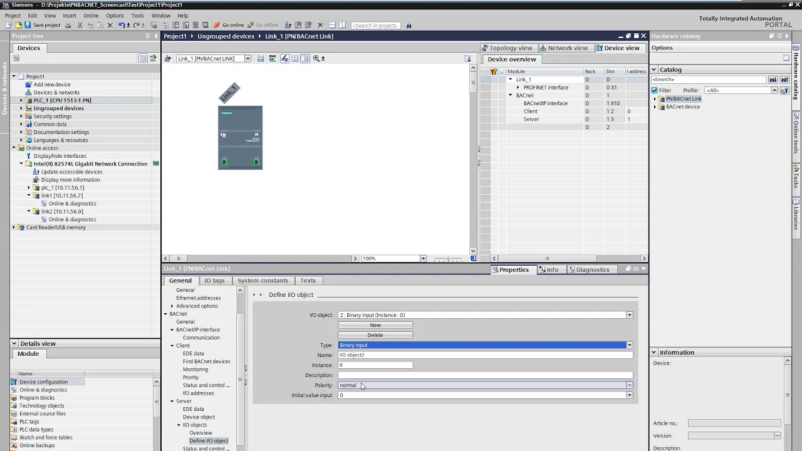
Task: Toggle the Filter checkbox in catalog
Action: click(x=654, y=90)
